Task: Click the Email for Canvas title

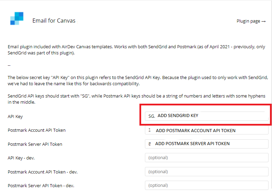Action: [54, 21]
